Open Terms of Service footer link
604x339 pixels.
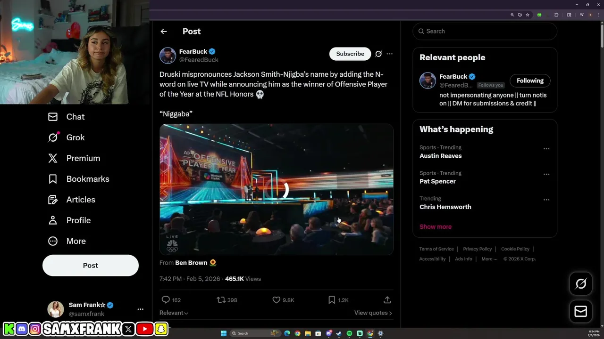click(436, 249)
